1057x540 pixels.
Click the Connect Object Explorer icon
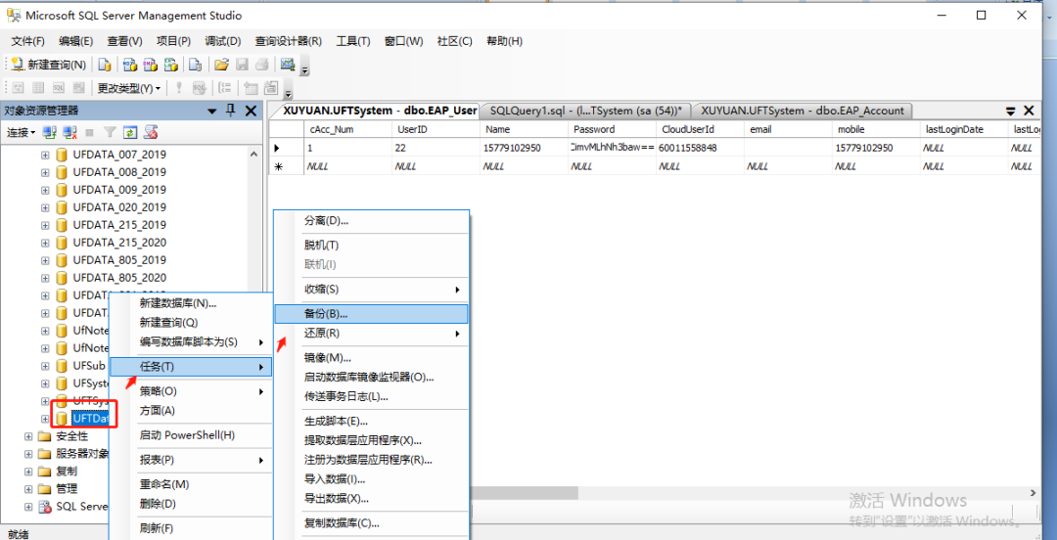tap(49, 132)
